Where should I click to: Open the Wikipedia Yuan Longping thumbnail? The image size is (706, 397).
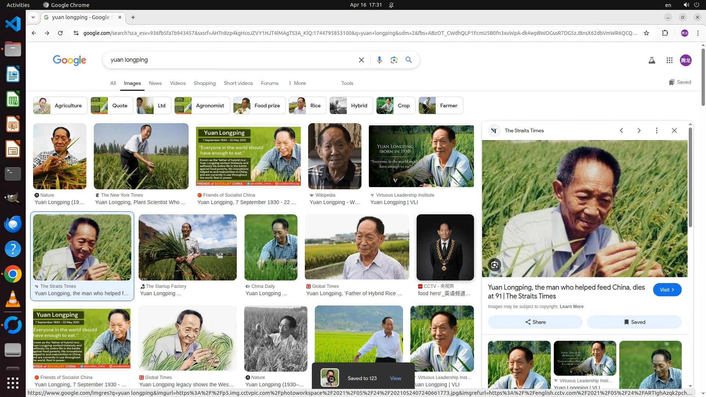(335, 156)
